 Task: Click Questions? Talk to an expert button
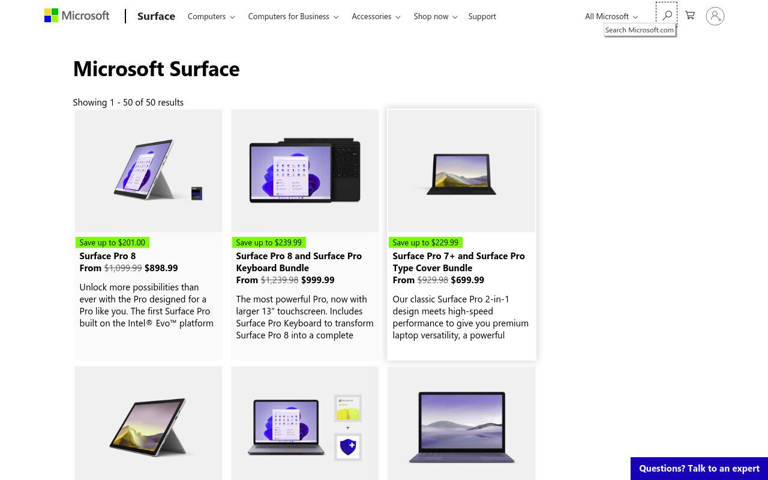click(699, 469)
